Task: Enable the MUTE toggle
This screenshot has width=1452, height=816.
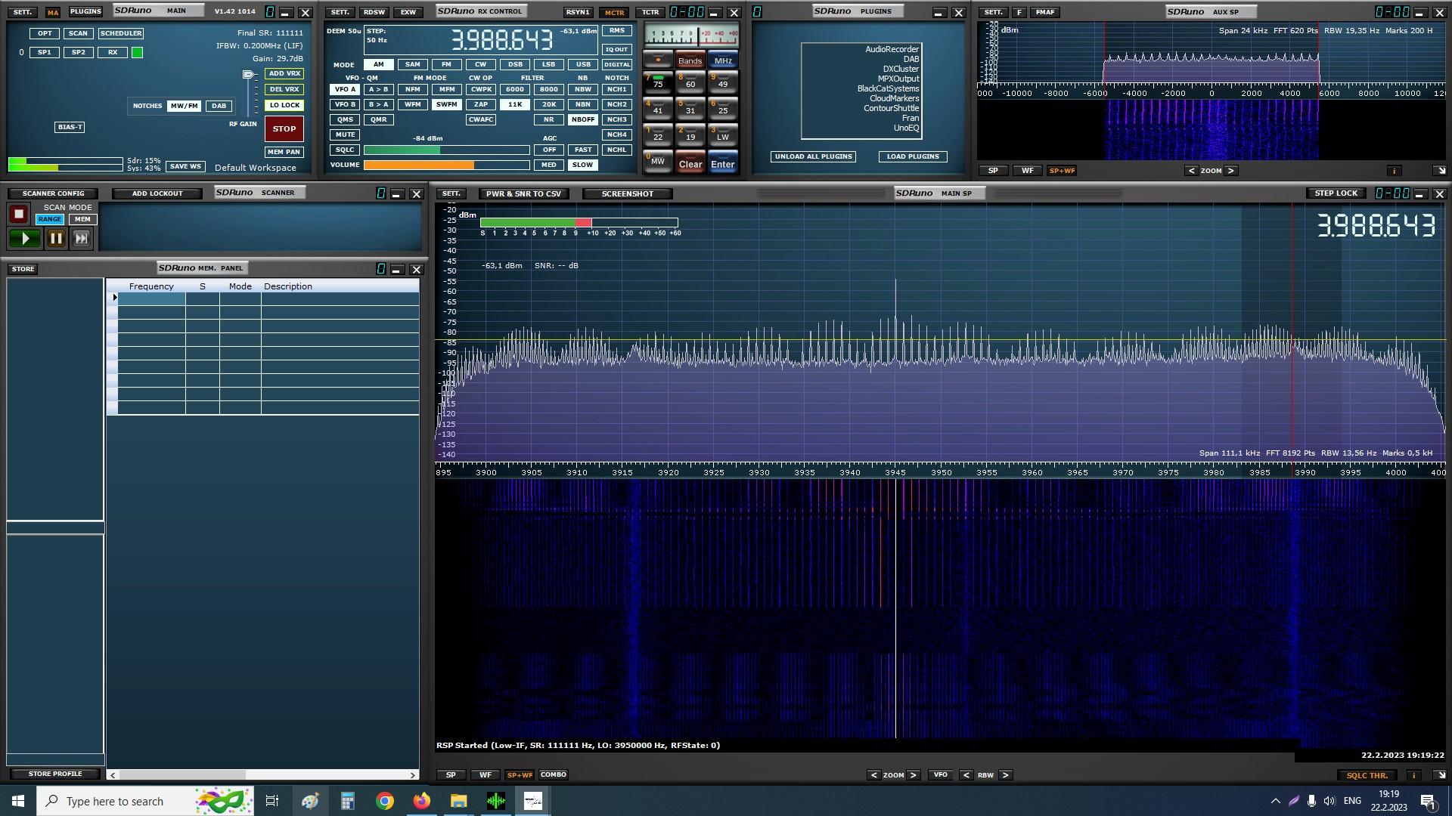Action: (x=345, y=134)
